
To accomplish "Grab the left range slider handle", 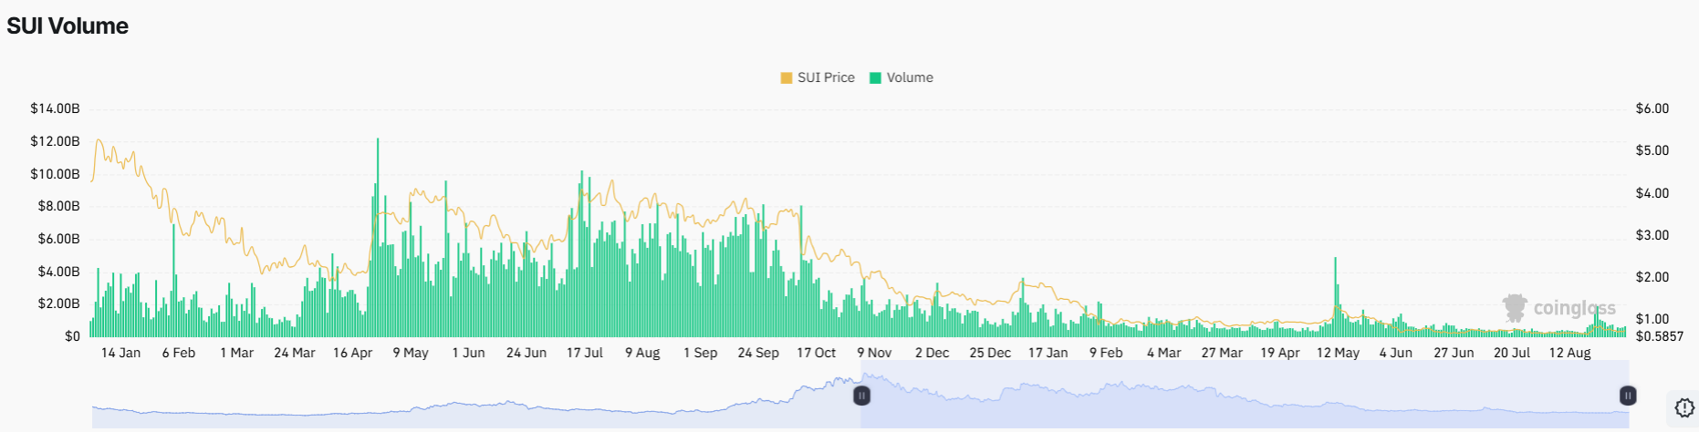I will pos(861,396).
